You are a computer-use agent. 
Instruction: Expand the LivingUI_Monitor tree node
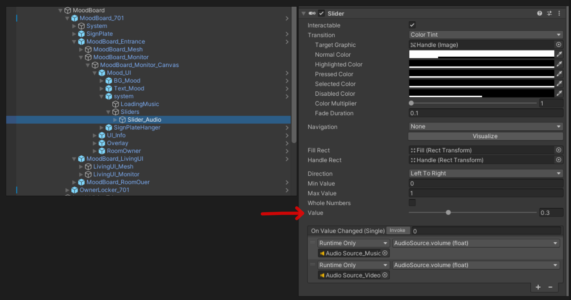[81, 174]
